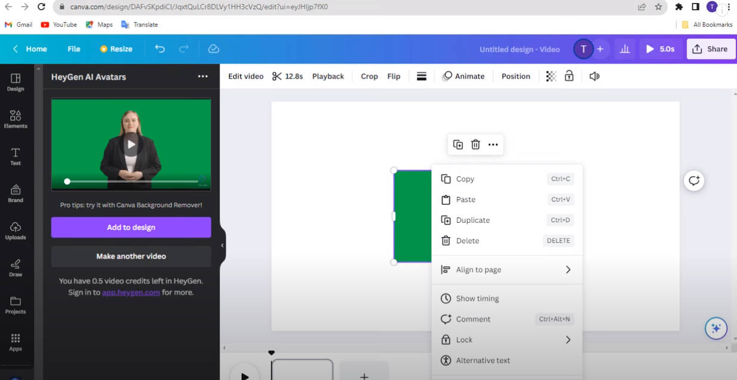Click the Add to design button
This screenshot has width=737, height=380.
[130, 227]
